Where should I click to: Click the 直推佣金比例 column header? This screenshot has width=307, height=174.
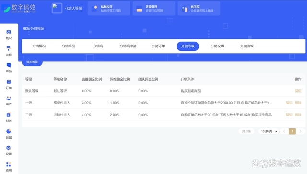92,79
